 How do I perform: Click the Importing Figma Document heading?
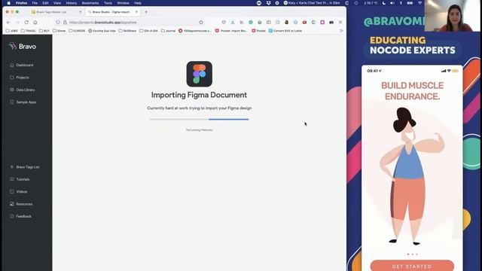pyautogui.click(x=199, y=95)
